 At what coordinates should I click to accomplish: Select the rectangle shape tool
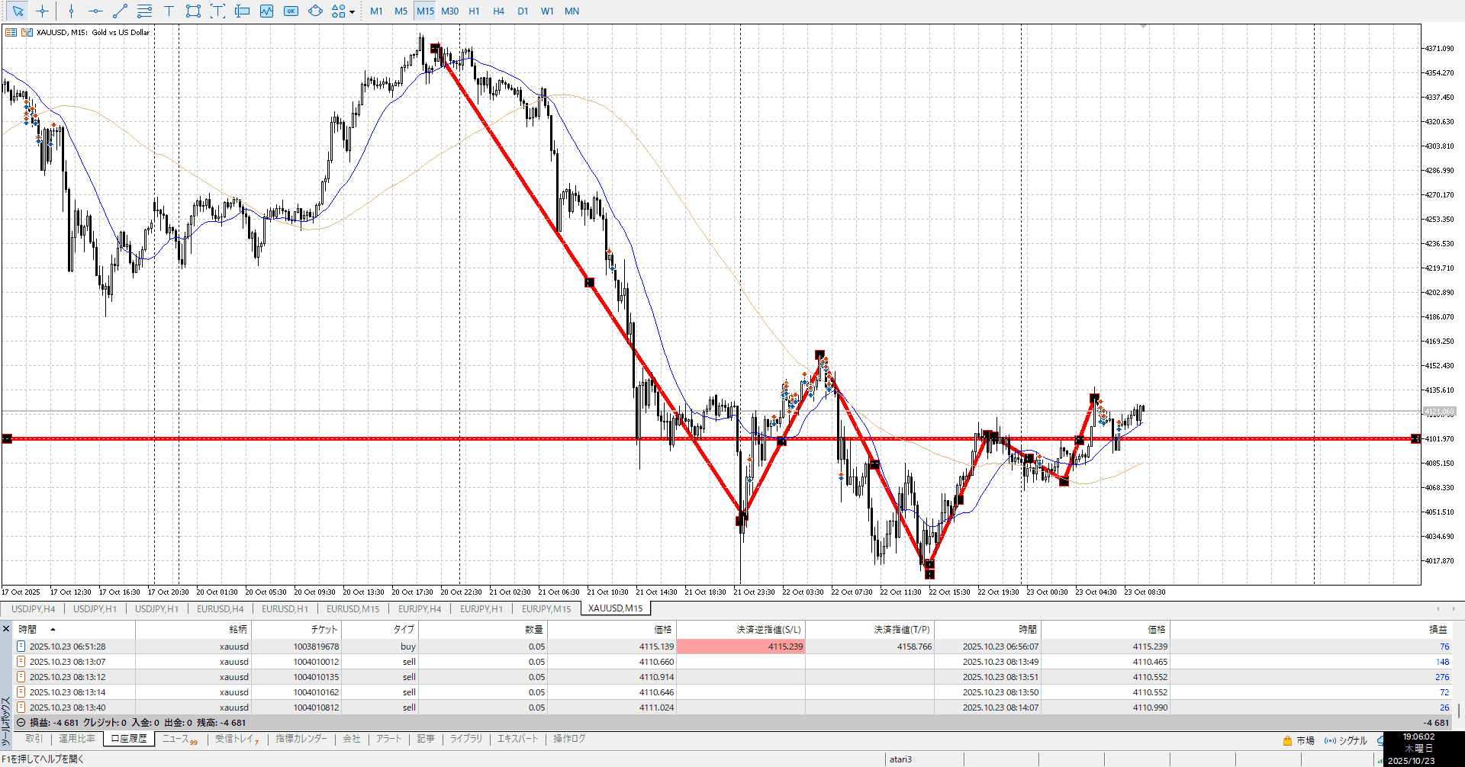[193, 11]
